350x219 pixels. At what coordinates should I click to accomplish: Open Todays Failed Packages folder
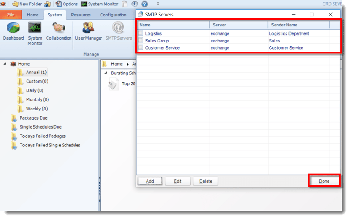pyautogui.click(x=38, y=136)
